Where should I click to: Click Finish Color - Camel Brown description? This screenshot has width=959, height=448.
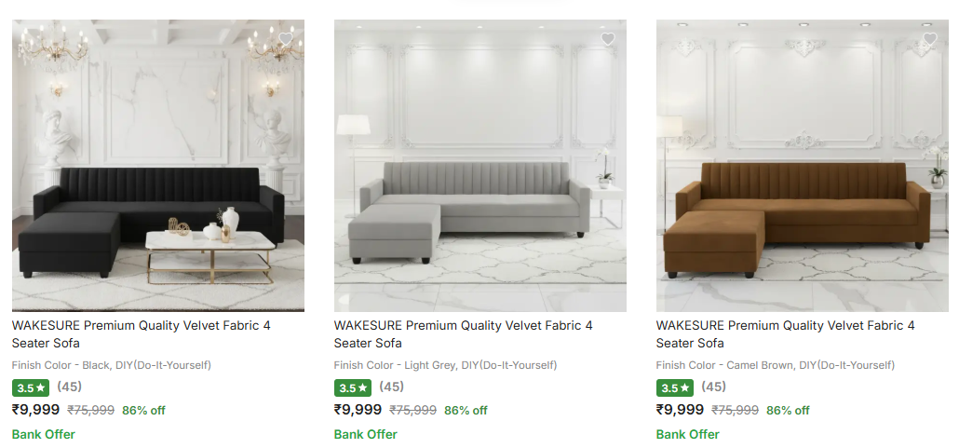776,365
